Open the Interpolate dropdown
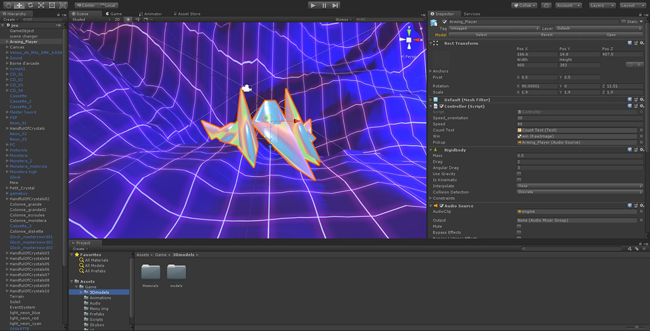The image size is (650, 331). (580, 186)
